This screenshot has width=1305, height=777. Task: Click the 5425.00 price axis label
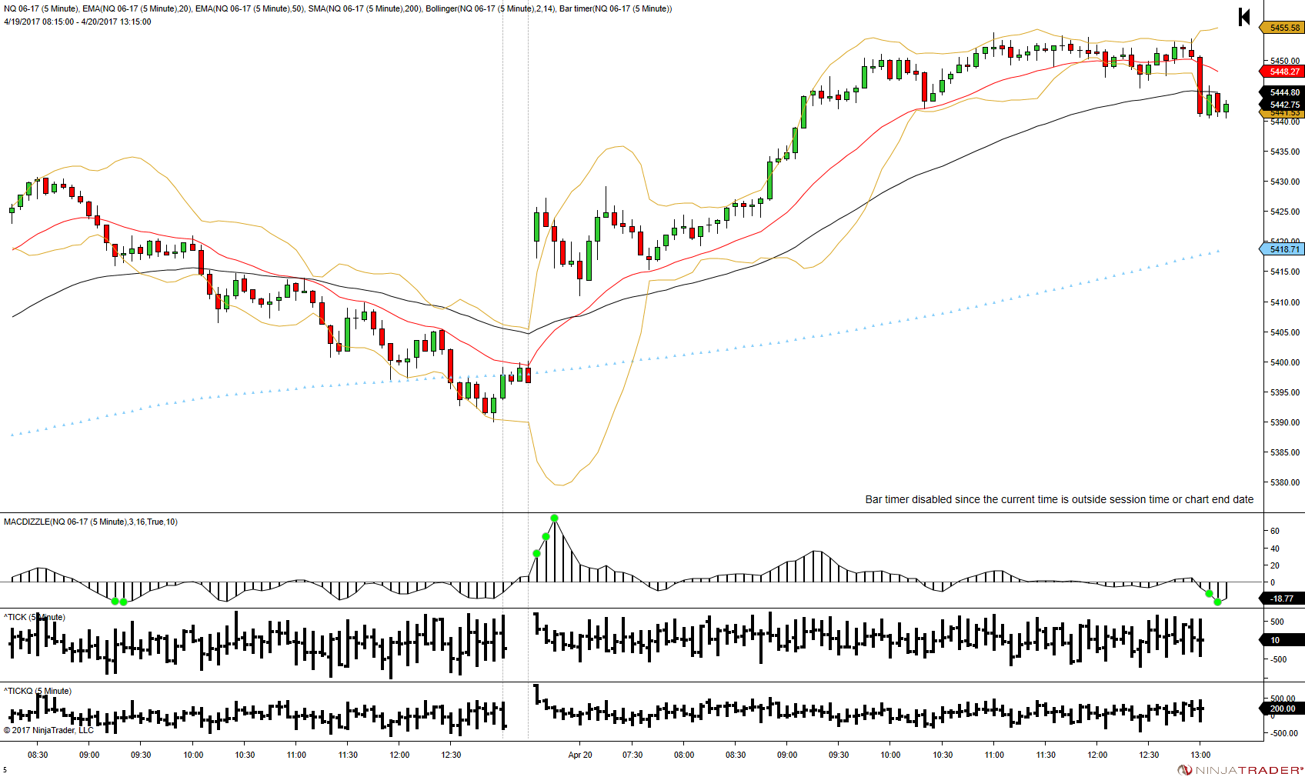[1285, 212]
